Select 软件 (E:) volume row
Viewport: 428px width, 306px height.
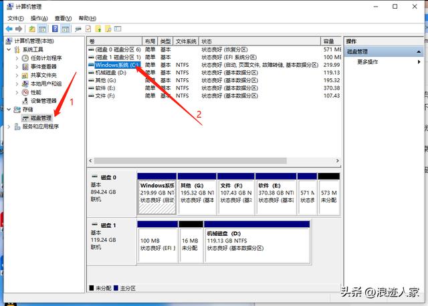pyautogui.click(x=214, y=88)
